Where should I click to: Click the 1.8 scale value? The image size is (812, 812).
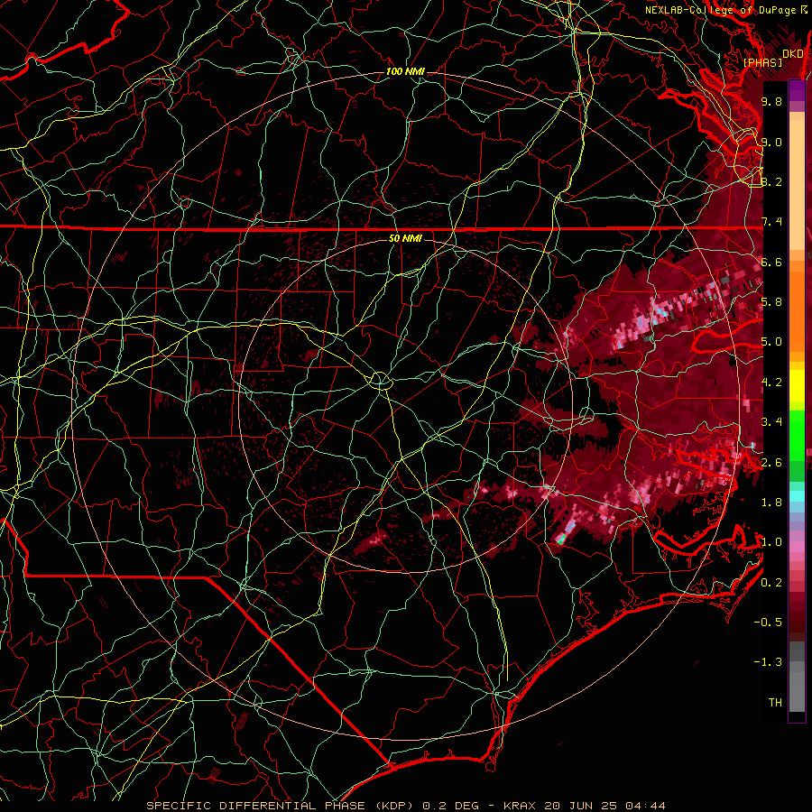point(771,503)
